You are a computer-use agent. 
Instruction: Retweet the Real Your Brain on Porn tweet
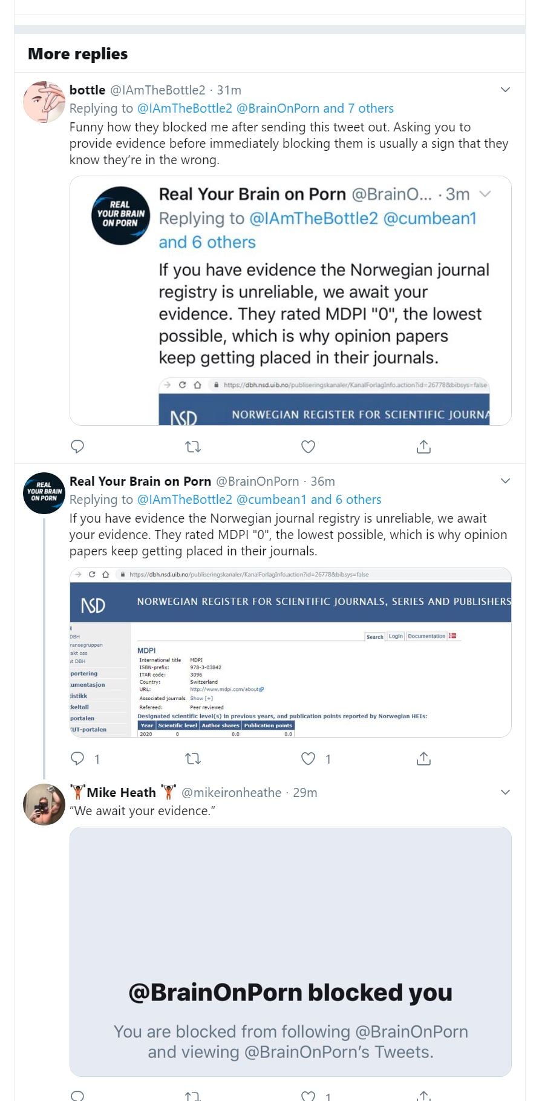coord(192,758)
